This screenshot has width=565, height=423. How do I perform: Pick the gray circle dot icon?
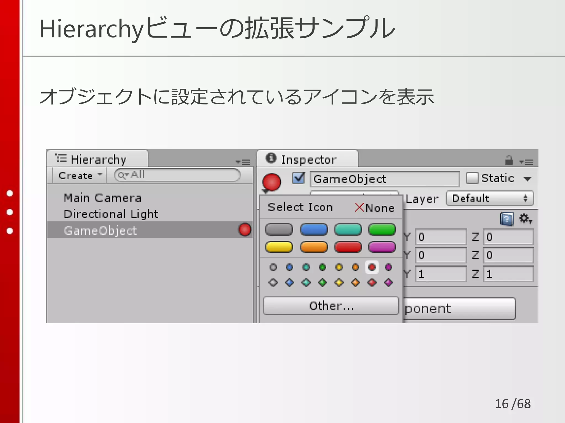[273, 267]
